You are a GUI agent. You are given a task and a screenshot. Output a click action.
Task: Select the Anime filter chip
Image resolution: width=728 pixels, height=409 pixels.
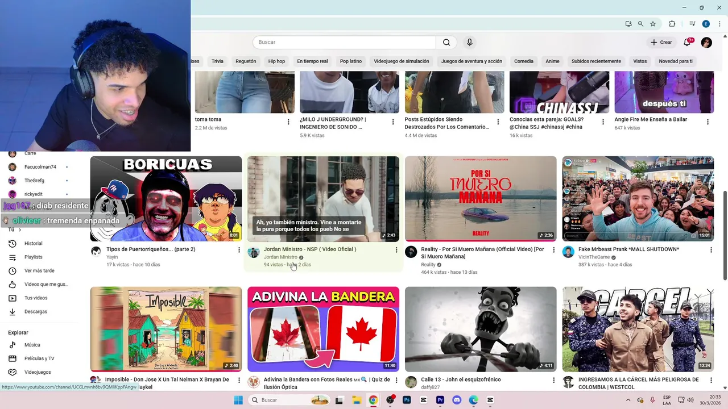pos(552,61)
